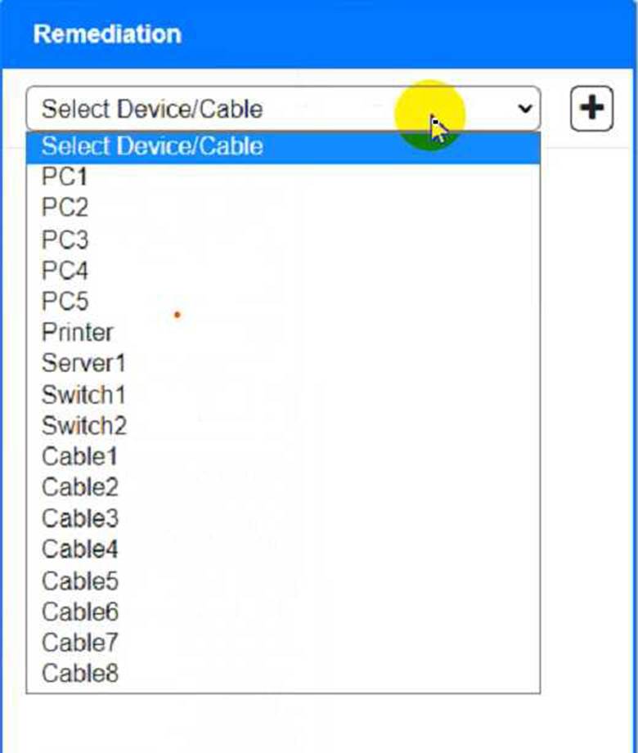
Task: Select Cable8 at the list bottom
Action: pyautogui.click(x=284, y=674)
